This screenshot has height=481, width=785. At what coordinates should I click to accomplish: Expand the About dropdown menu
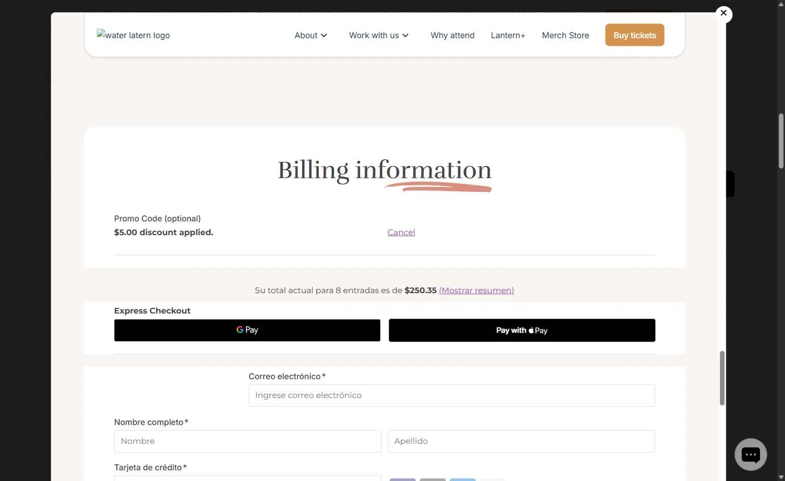click(x=311, y=35)
